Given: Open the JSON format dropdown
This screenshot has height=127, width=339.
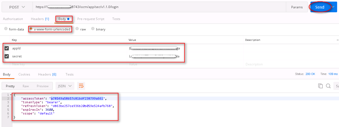Looking at the screenshot, I should (x=65, y=86).
